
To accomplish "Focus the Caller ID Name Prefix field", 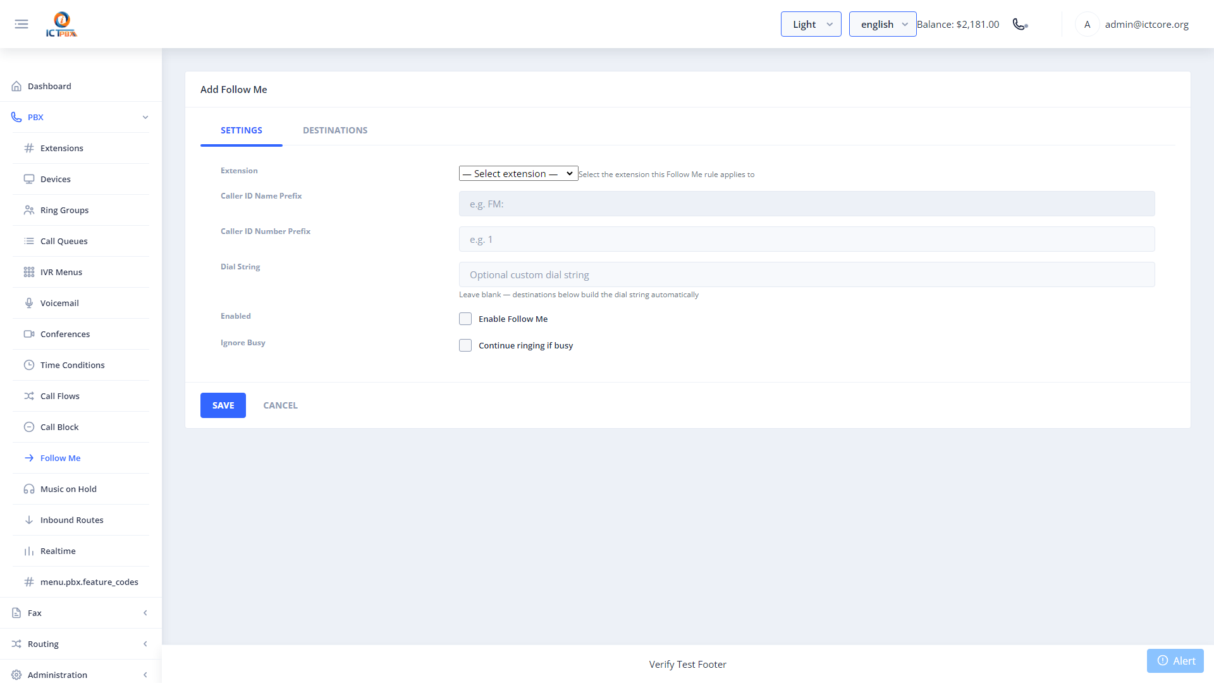I will [x=807, y=204].
